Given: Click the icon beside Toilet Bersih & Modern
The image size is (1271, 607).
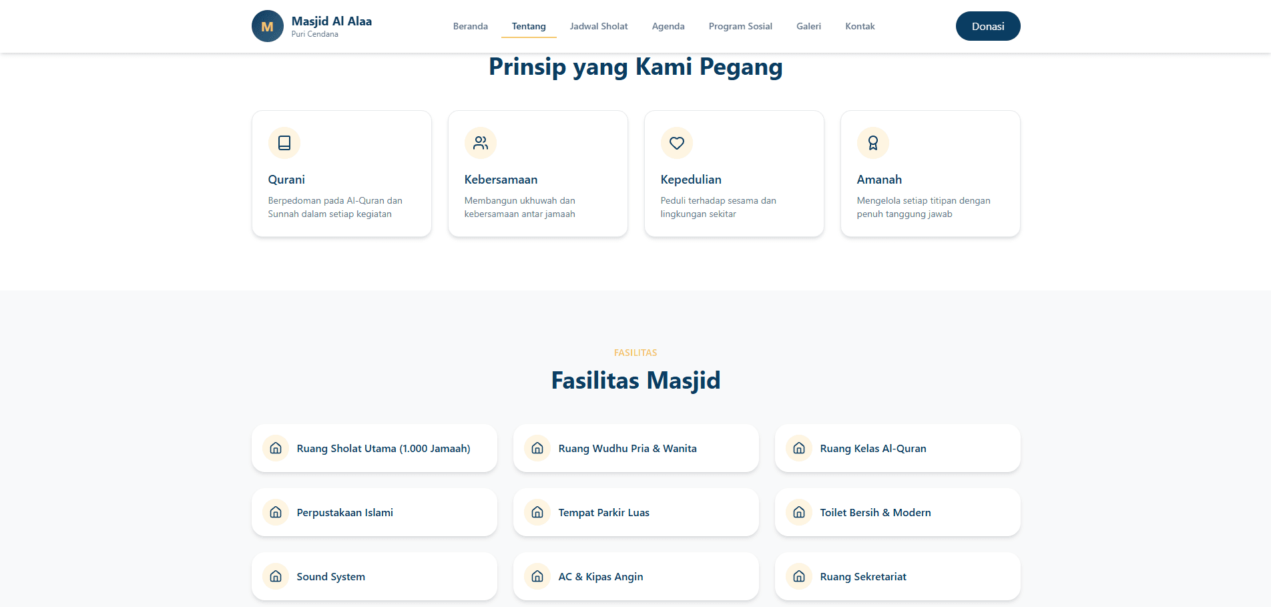Looking at the screenshot, I should coord(799,512).
